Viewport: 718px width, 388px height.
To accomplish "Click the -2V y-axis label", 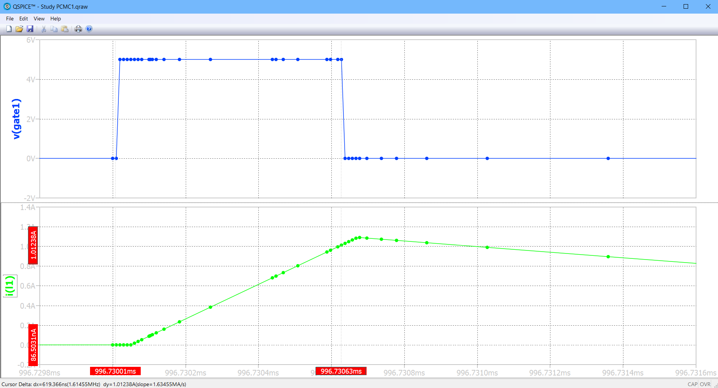I will pos(30,198).
